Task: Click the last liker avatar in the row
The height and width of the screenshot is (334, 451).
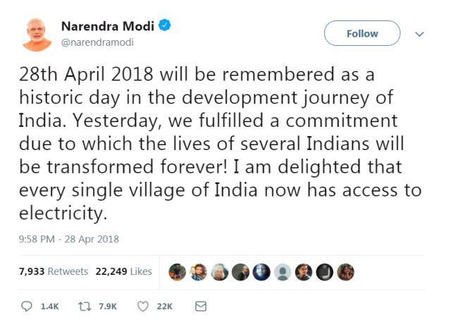Action: coord(345,272)
